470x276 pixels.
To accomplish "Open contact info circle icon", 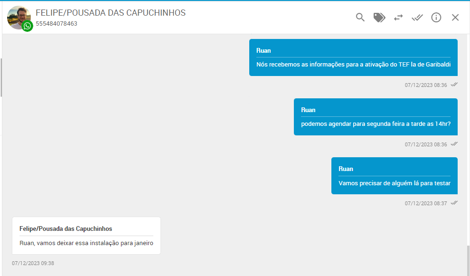I will [436, 18].
